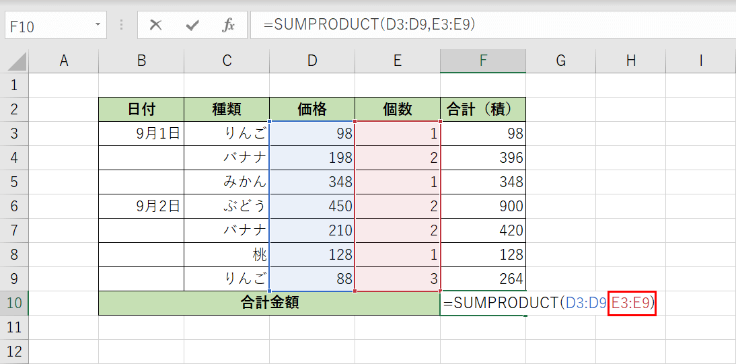
Task: Select column A header
Action: 63,61
